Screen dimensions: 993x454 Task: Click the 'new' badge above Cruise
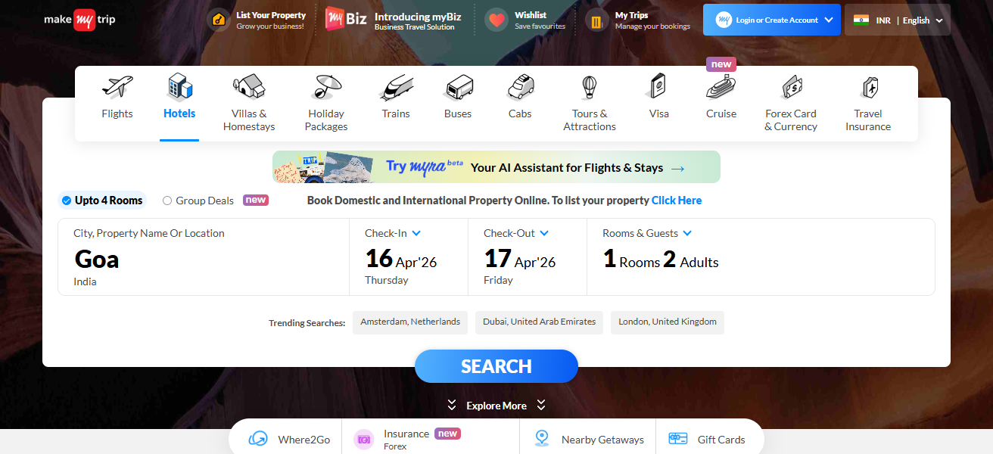721,64
